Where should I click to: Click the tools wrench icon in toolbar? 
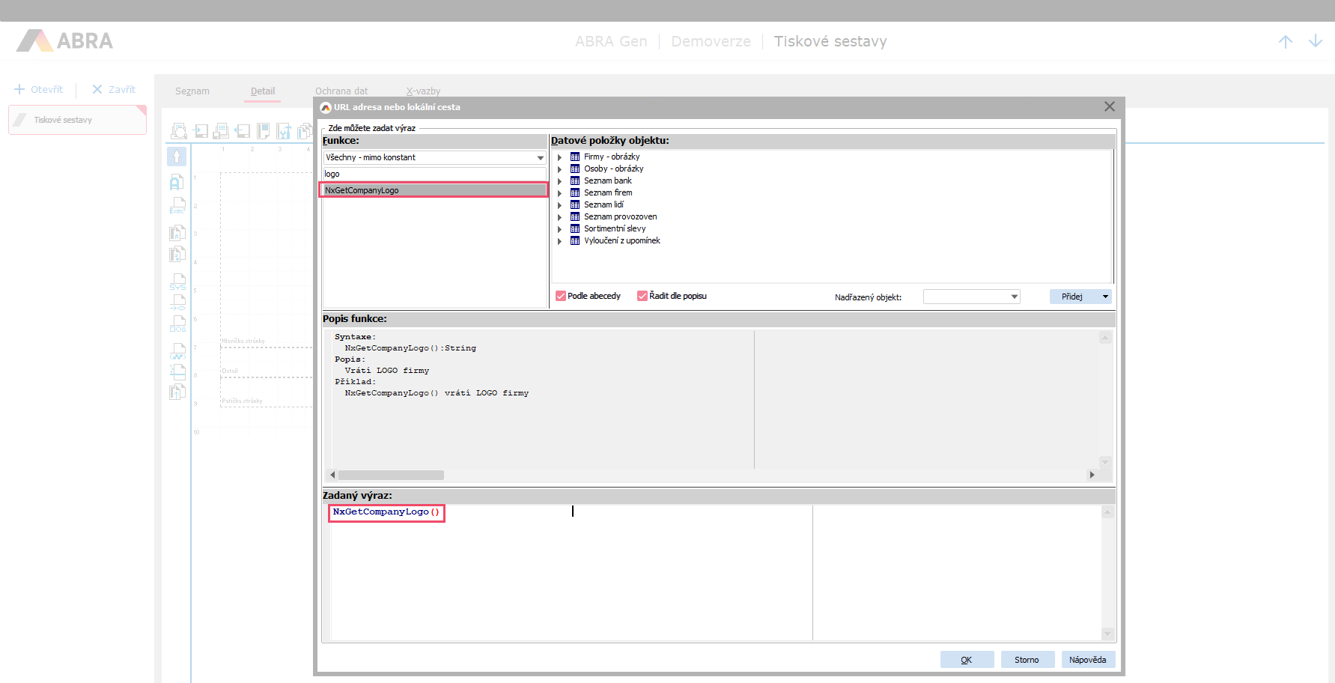(x=283, y=131)
